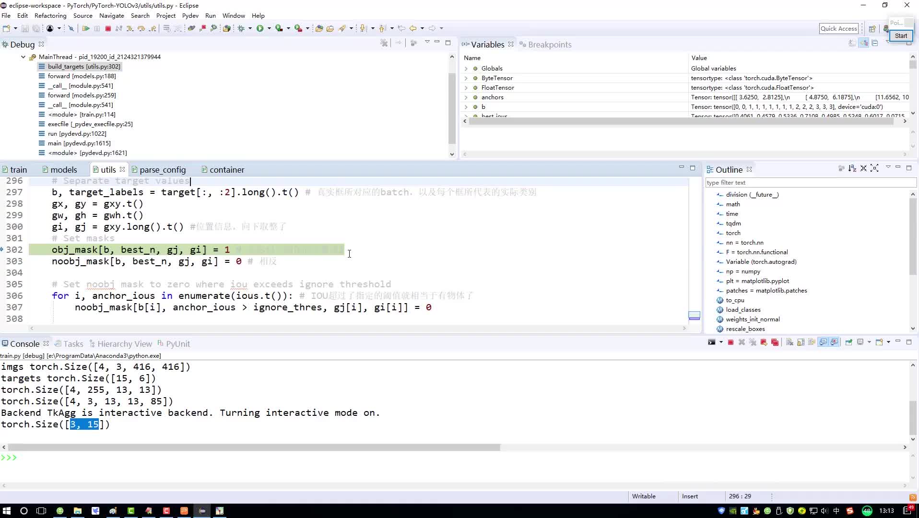Click Previous Annotation toolbar icon
The width and height of the screenshot is (919, 518).
[x=382, y=28]
